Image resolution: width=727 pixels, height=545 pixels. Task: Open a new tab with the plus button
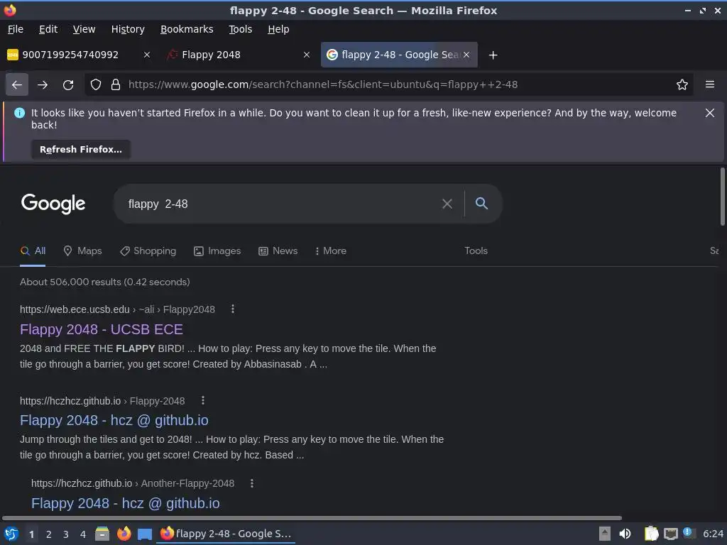click(493, 55)
